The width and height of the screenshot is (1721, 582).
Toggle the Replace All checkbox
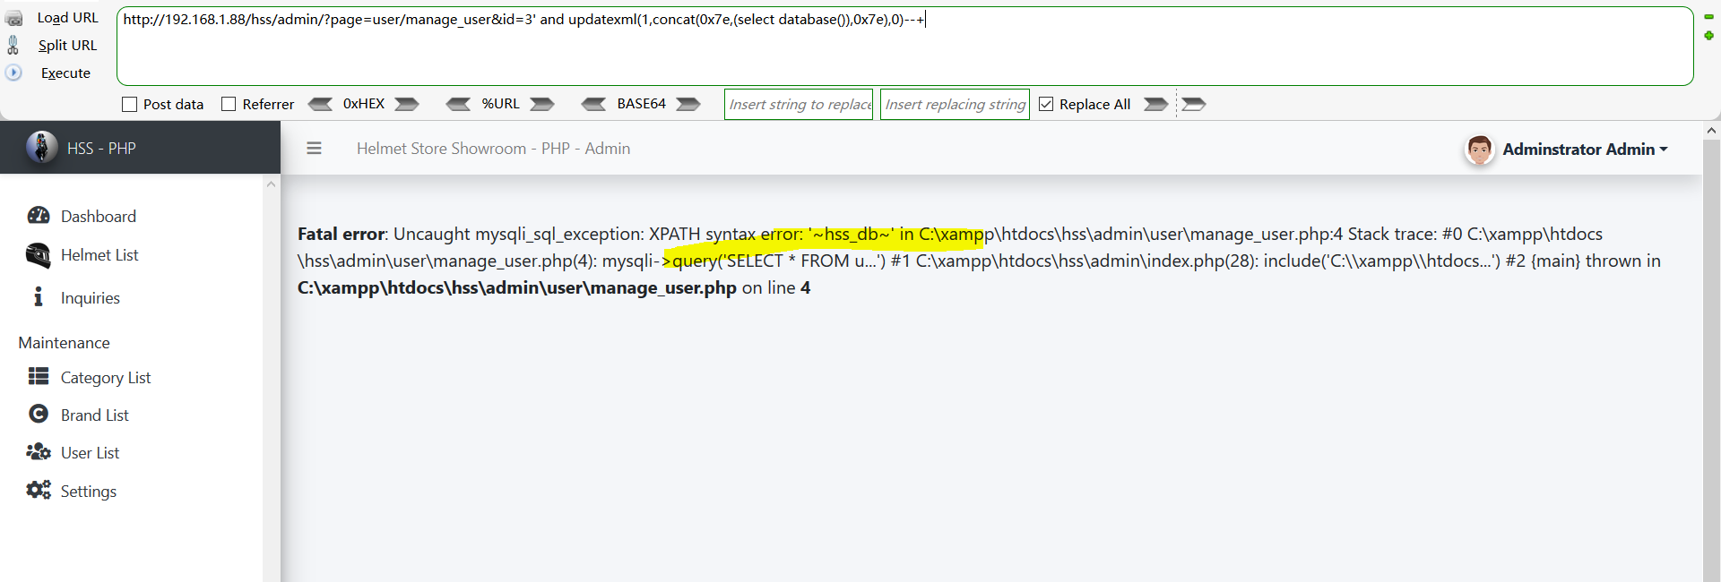click(x=1046, y=104)
